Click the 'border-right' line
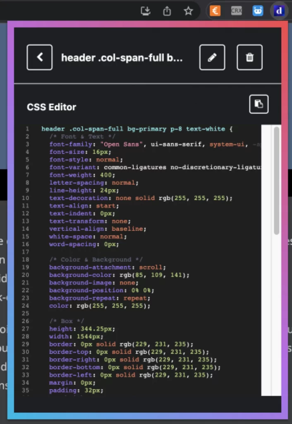 [x=133, y=360]
